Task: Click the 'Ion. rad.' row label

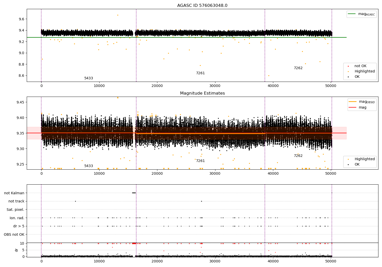Action: click(17, 218)
